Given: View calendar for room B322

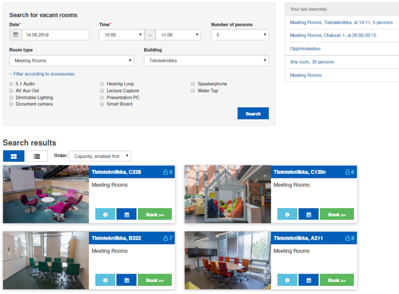Looking at the screenshot, I should [126, 280].
